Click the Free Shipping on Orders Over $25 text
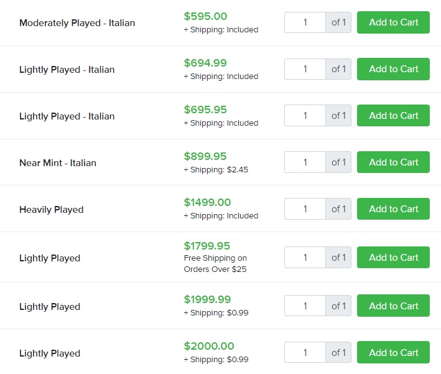 [x=215, y=264]
